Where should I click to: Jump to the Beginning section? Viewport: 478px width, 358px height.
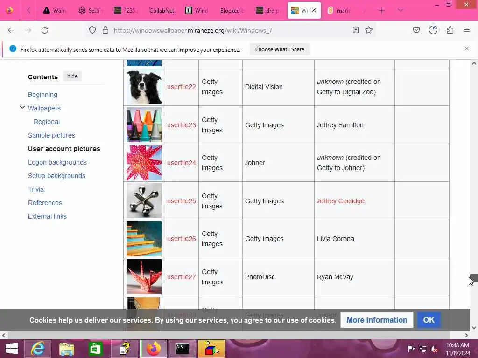(x=42, y=95)
